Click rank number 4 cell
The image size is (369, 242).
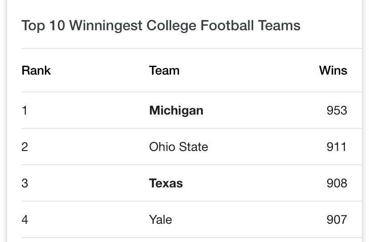(x=25, y=220)
